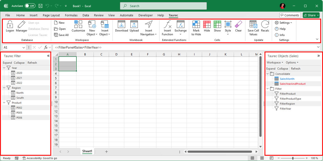Viewport: 323px width, 161px height.
Task: Click the Download workbook icon
Action: click(x=121, y=25)
